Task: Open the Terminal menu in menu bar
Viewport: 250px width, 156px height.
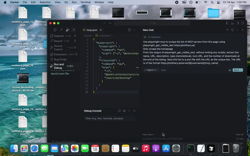Action: click(x=85, y=2)
